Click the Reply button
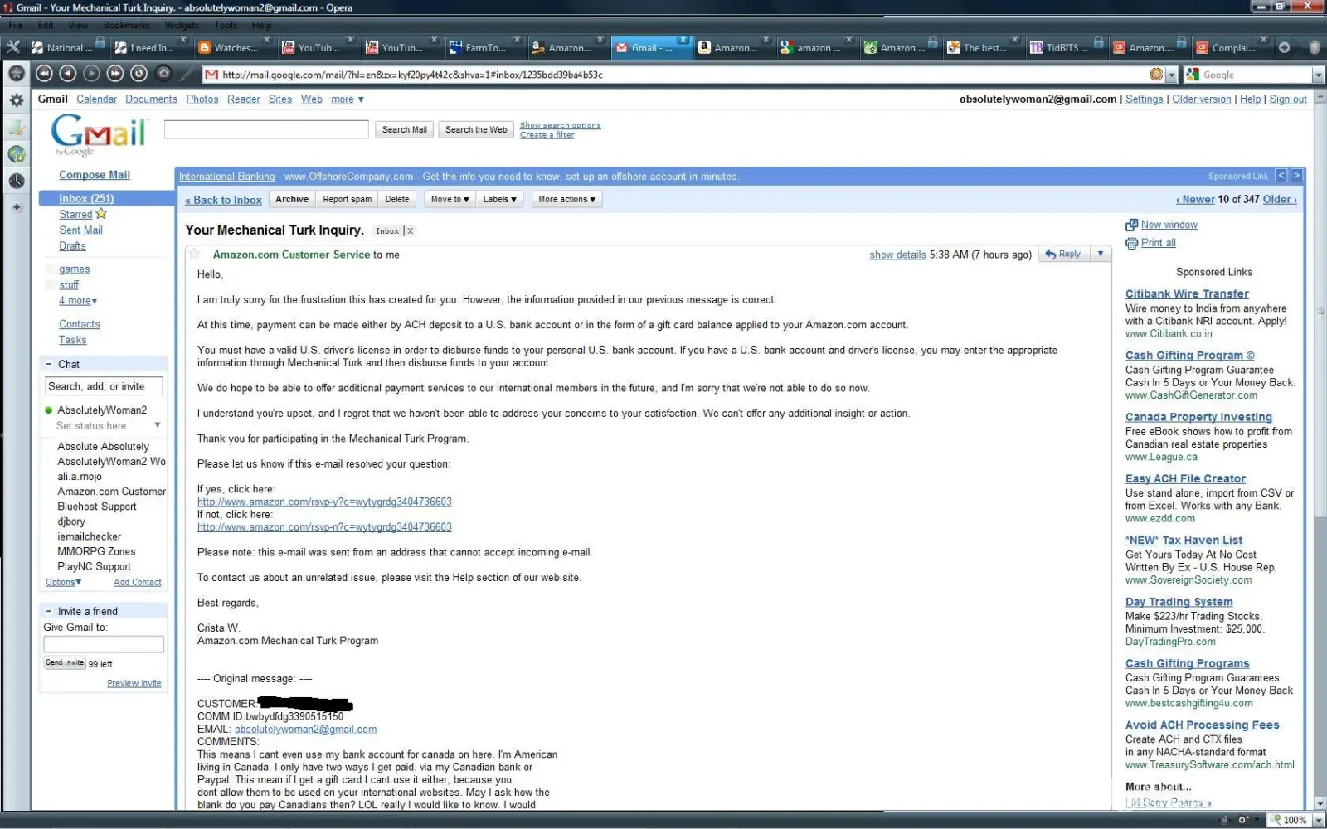This screenshot has height=829, width=1327. pos(1064,254)
